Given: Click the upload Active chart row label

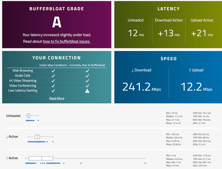Looking at the screenshot, I should [x=12, y=158].
